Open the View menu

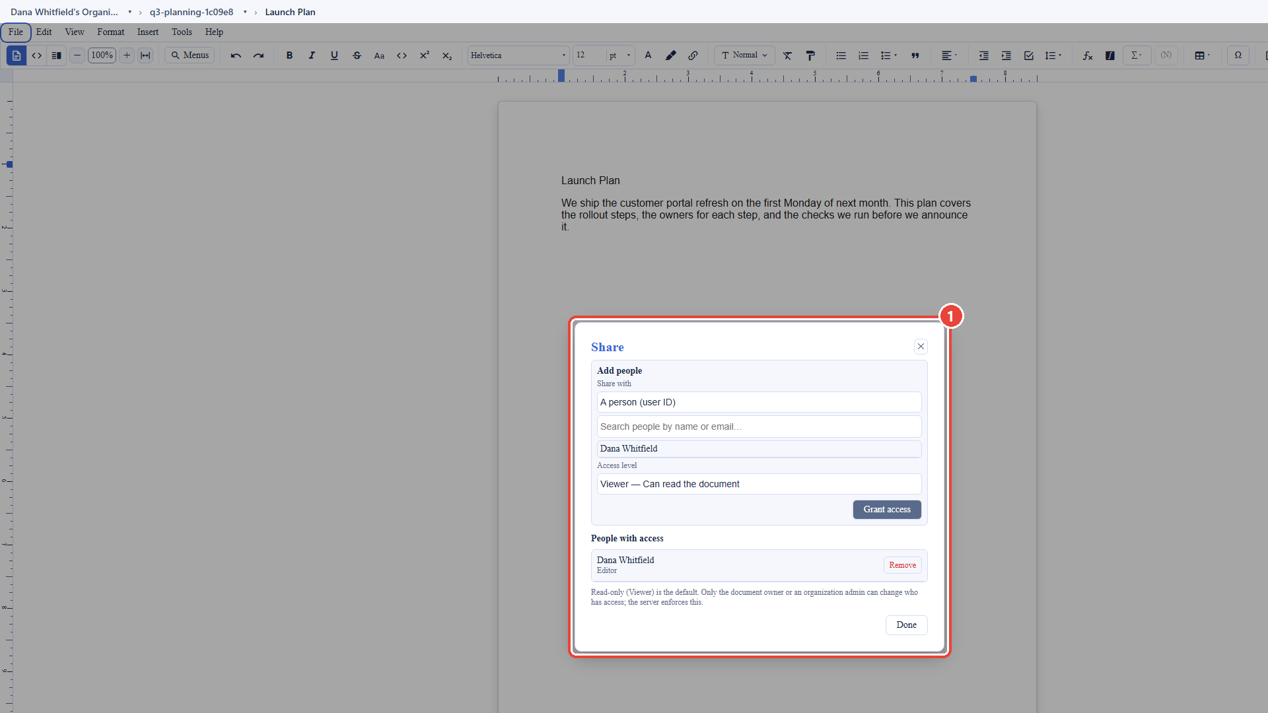pyautogui.click(x=75, y=32)
